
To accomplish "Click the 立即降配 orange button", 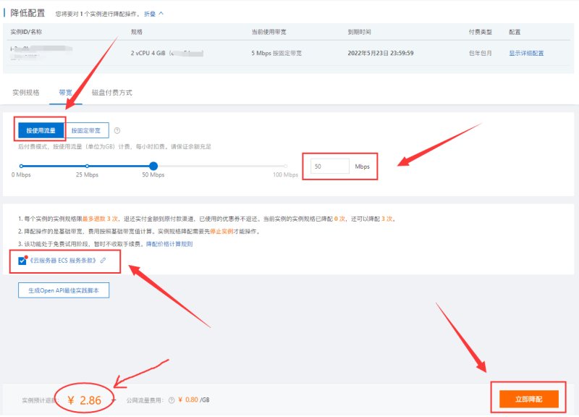I will pyautogui.click(x=528, y=399).
